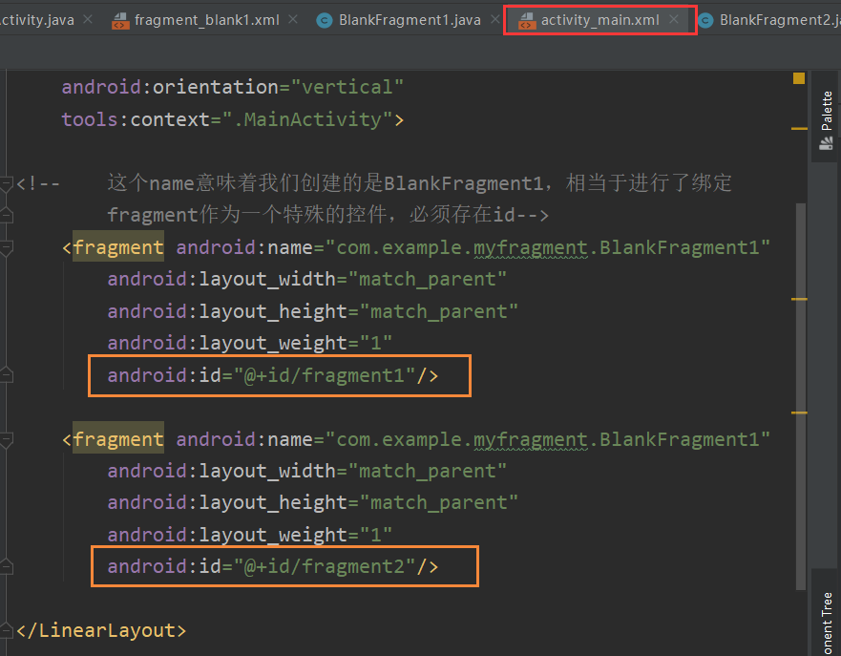Place cursor in android:orientation="vertical" line

coord(232,87)
